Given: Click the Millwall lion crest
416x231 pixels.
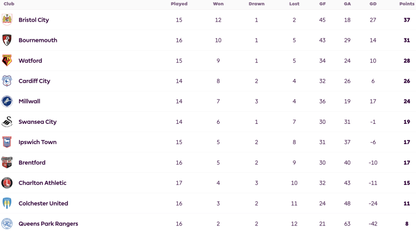Looking at the screenshot, I should tap(7, 101).
